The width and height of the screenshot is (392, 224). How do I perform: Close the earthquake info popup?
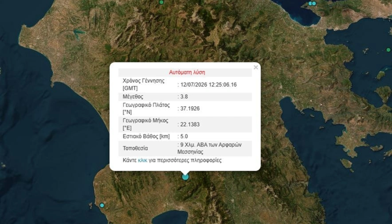(256, 67)
